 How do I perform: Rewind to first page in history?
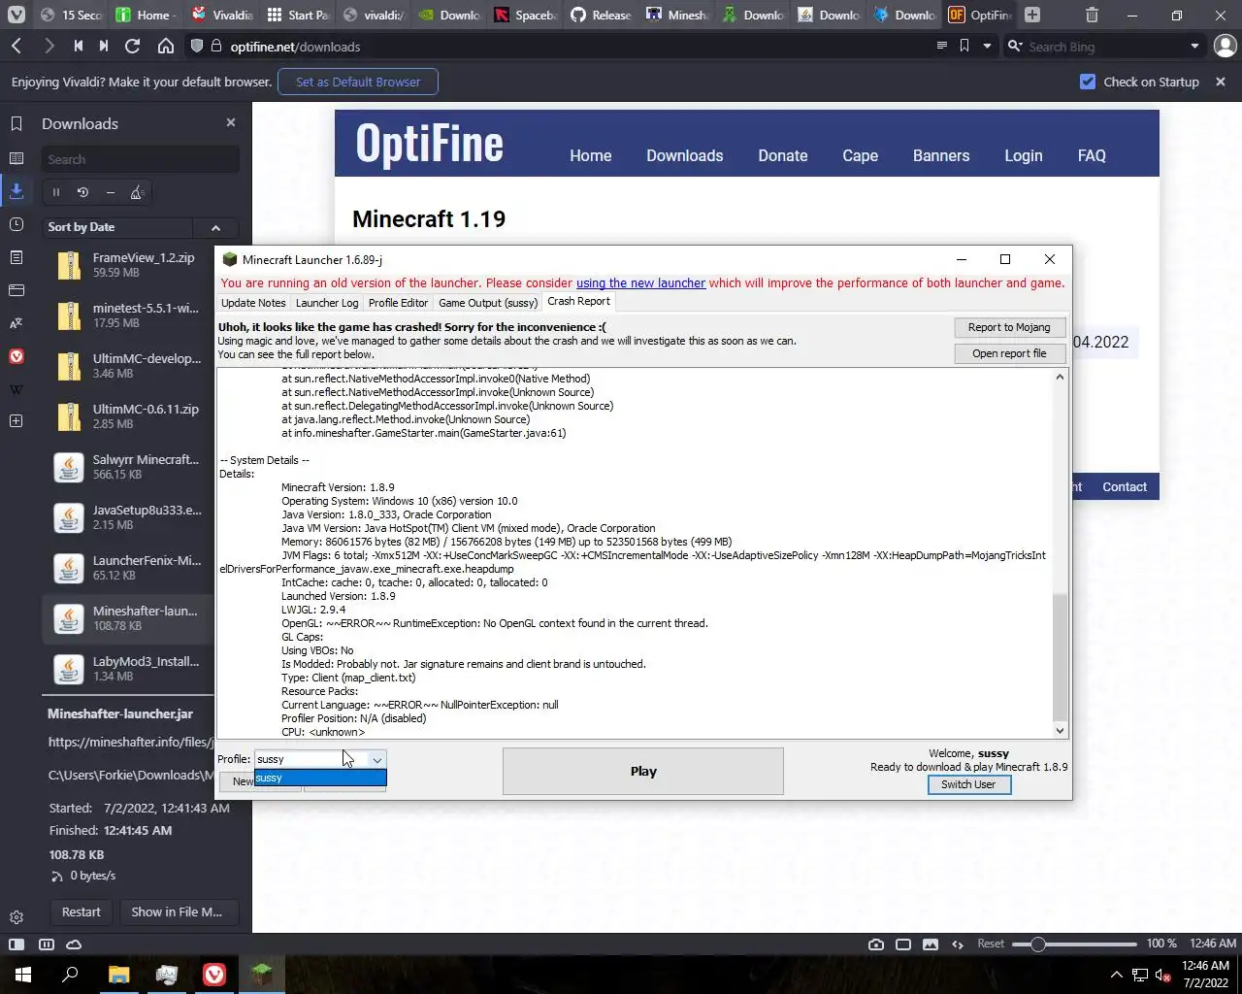coord(79,46)
